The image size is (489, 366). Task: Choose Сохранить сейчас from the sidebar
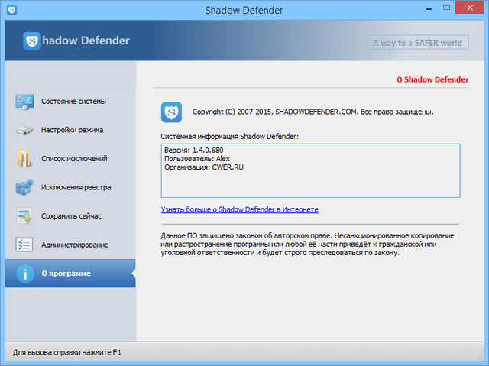tap(71, 216)
